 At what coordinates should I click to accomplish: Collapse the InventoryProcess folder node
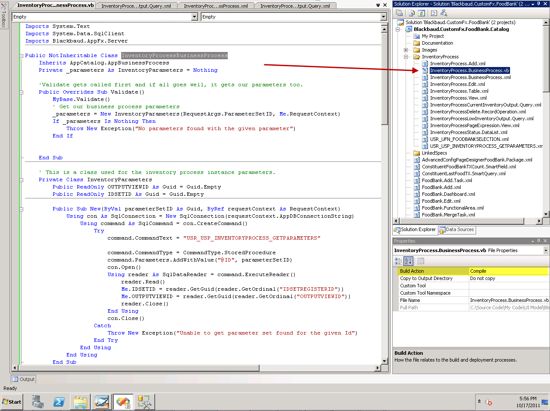[406, 57]
